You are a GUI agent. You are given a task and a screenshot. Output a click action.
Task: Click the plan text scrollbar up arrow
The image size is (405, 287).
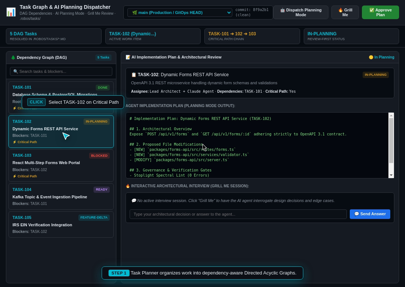[391, 116]
